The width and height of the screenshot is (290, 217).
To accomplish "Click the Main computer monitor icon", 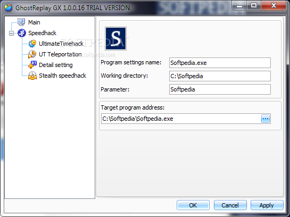I will pyautogui.click(x=21, y=22).
